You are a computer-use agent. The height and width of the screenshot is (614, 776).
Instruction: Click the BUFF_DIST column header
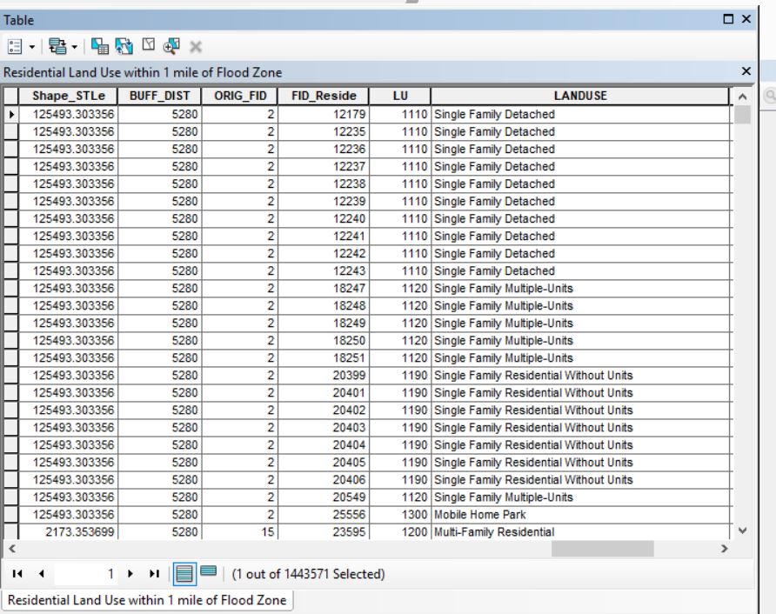[159, 96]
